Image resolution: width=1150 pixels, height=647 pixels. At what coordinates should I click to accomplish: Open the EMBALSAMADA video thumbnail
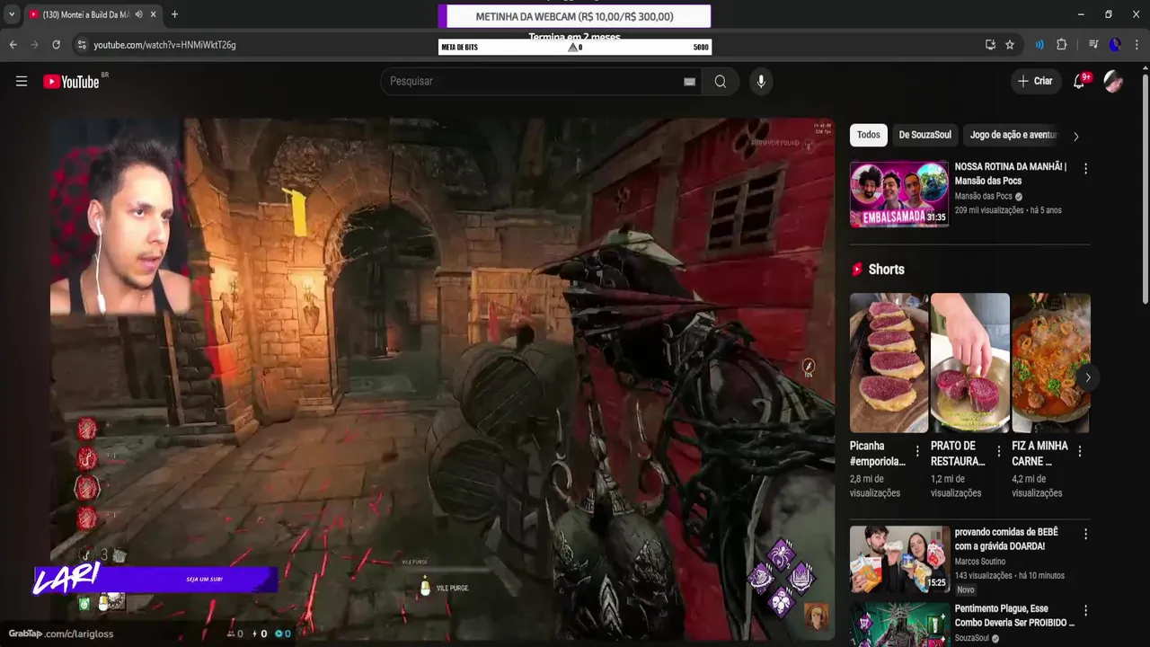(x=899, y=194)
